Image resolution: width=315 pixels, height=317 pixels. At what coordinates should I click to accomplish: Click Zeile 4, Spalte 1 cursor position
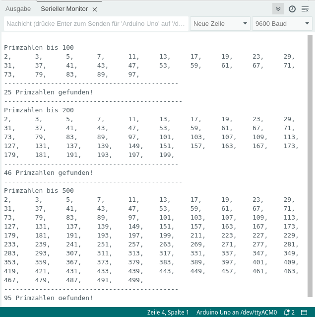pos(168,313)
